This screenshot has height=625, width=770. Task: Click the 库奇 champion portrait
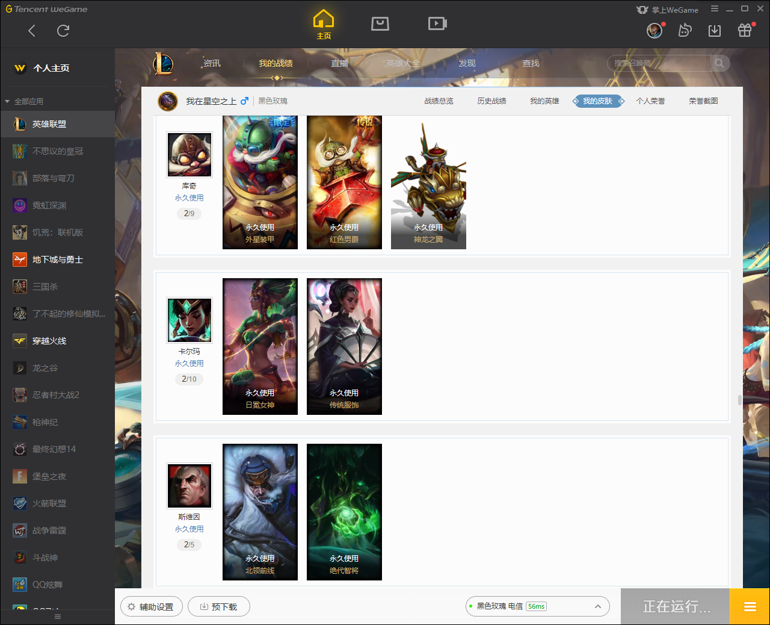tap(189, 155)
